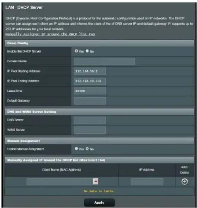The image size is (197, 208).
Task: Click the add entry plus icon
Action: (185, 182)
